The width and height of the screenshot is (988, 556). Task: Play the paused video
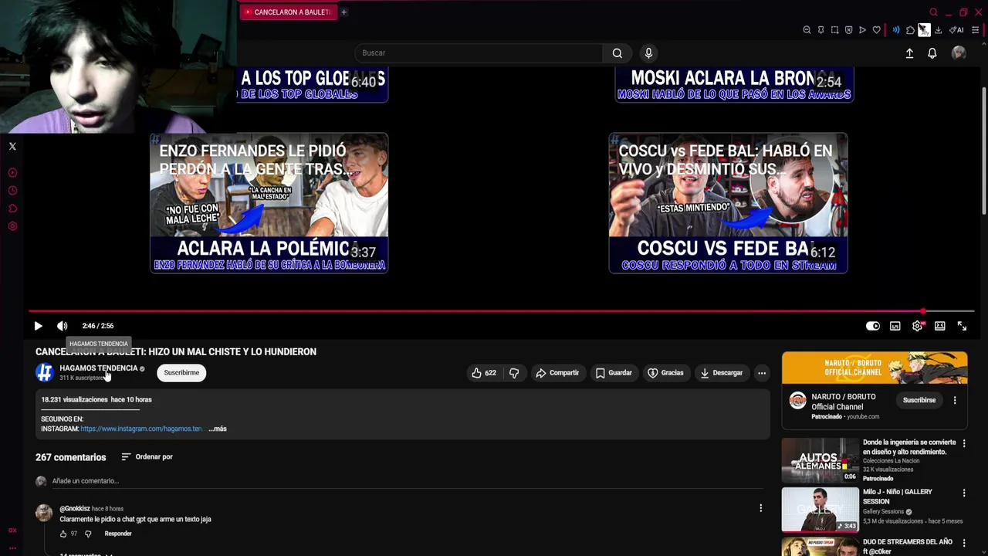click(x=38, y=326)
